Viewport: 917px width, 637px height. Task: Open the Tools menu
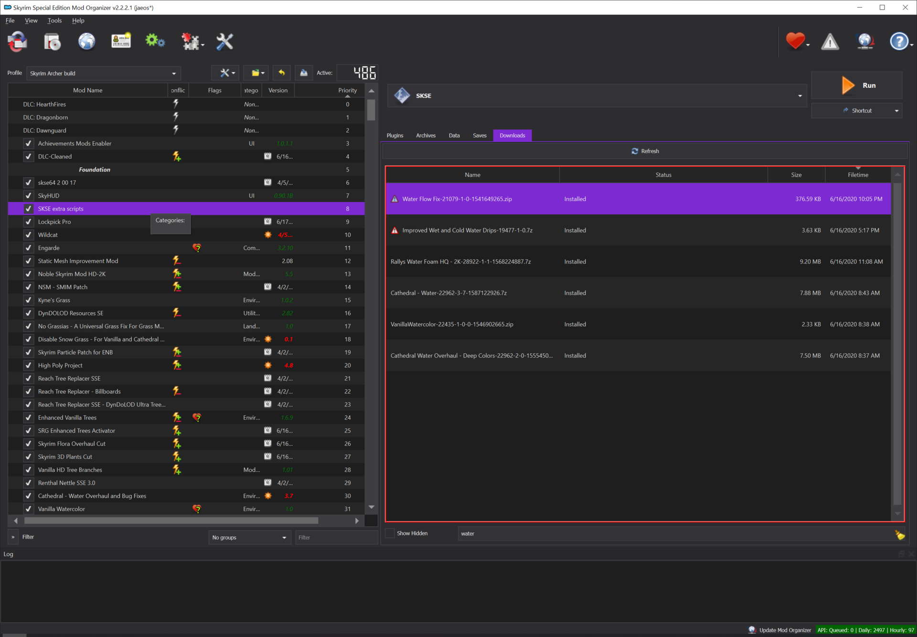[x=54, y=21]
